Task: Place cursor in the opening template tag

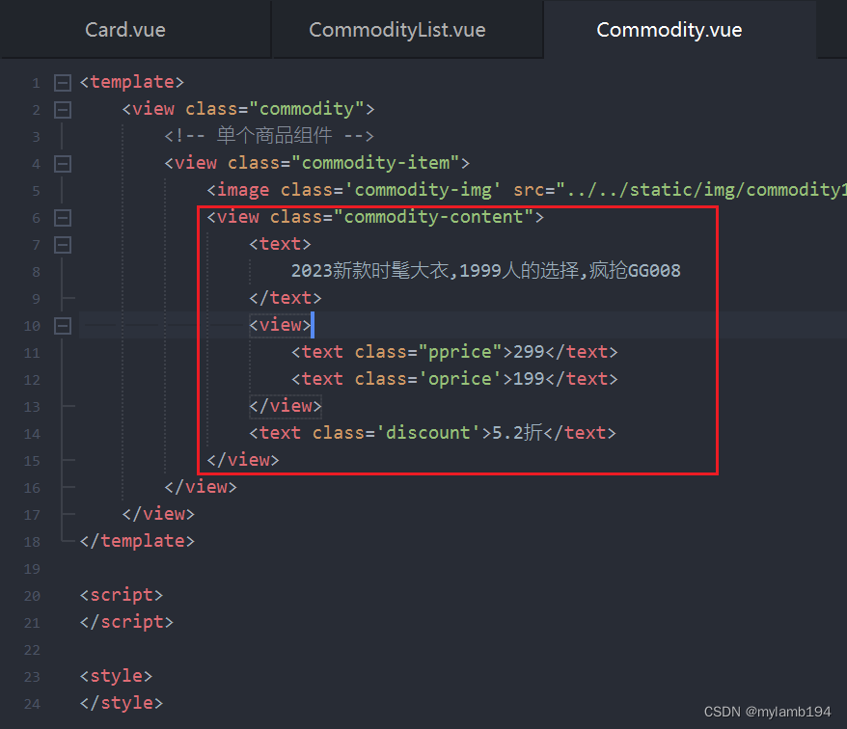Action: point(132,82)
